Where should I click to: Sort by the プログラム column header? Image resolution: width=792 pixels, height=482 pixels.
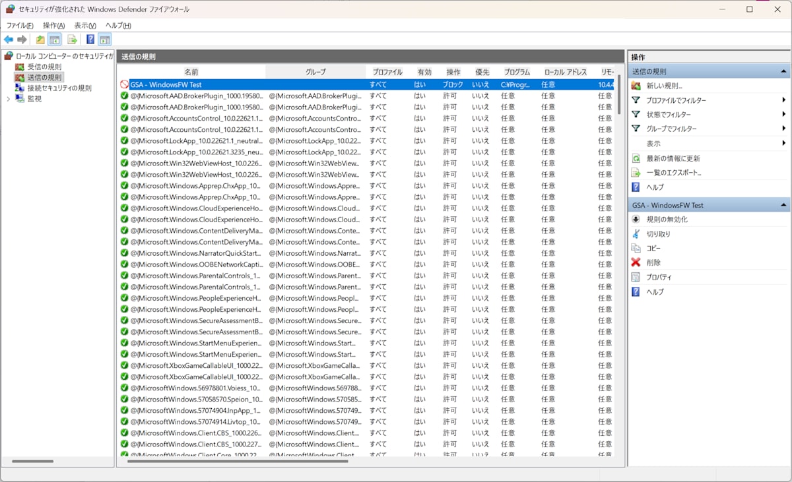tap(517, 71)
